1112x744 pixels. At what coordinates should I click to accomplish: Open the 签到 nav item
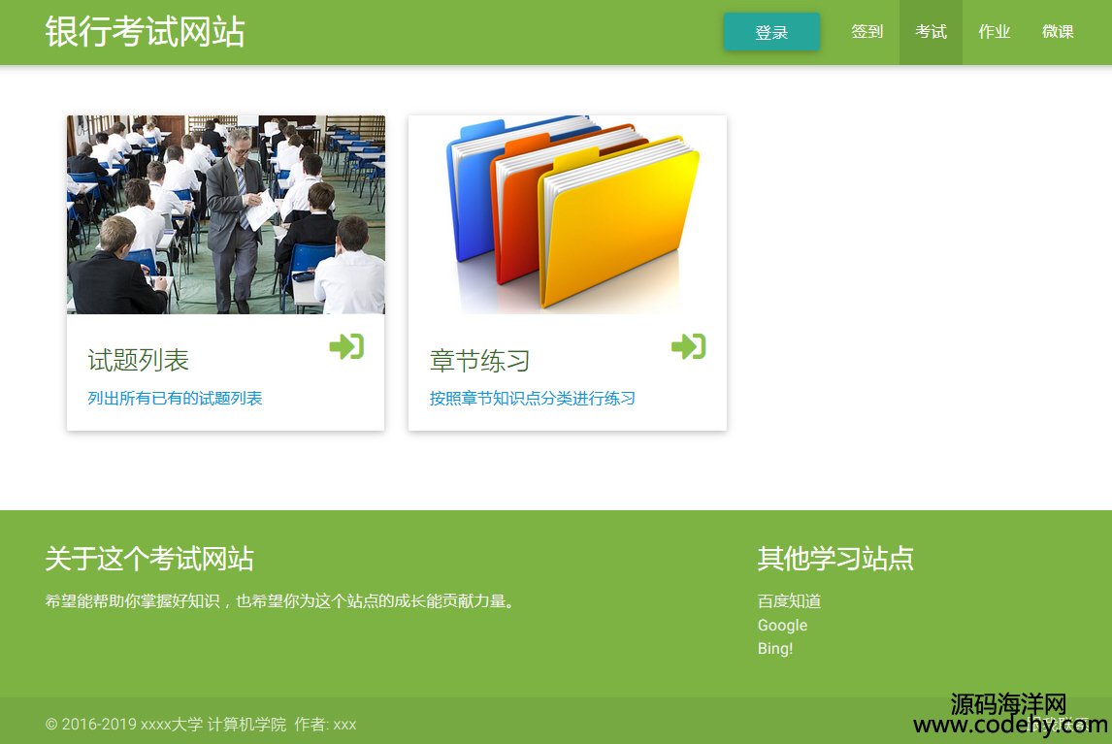[x=867, y=32]
